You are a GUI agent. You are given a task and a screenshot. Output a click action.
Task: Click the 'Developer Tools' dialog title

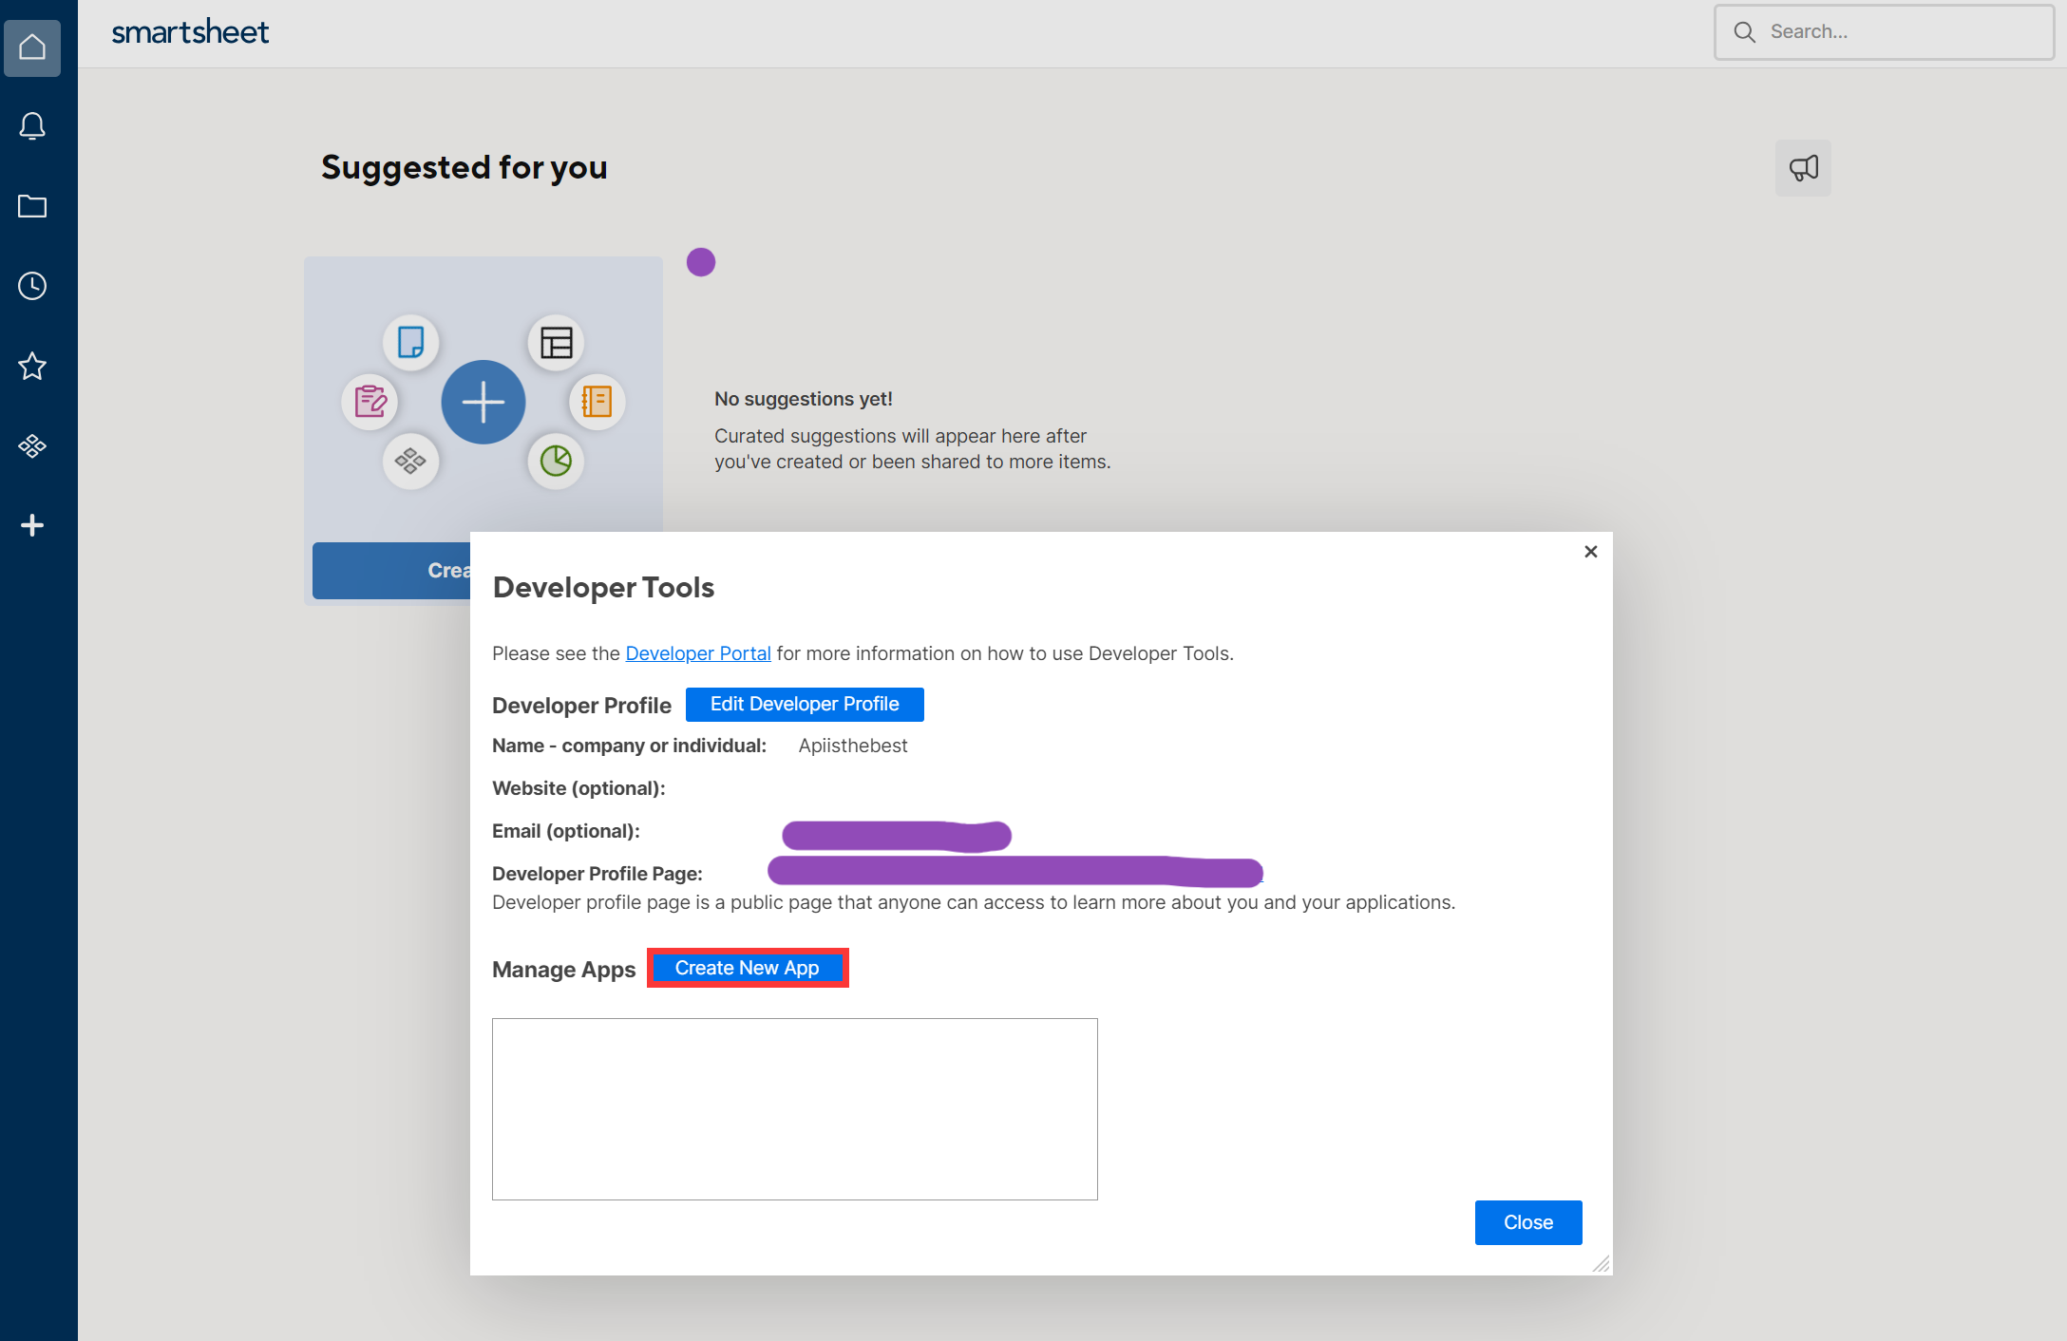coord(604,588)
